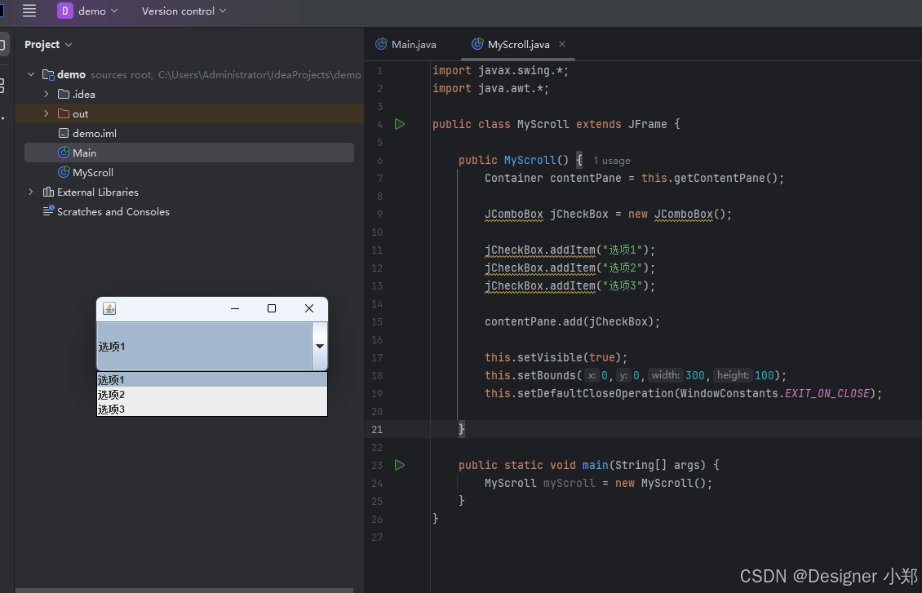Open the Version control dropdown

pyautogui.click(x=184, y=11)
